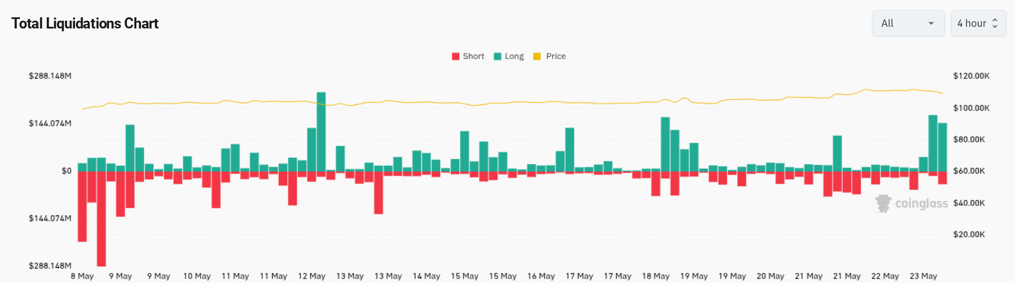Click the caret arrow in the All dropdown
This screenshot has height=283, width=1015.
(931, 23)
